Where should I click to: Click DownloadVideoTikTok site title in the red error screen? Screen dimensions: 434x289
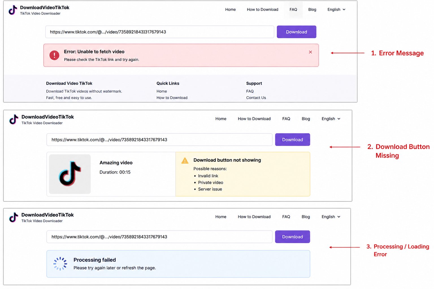pos(45,8)
